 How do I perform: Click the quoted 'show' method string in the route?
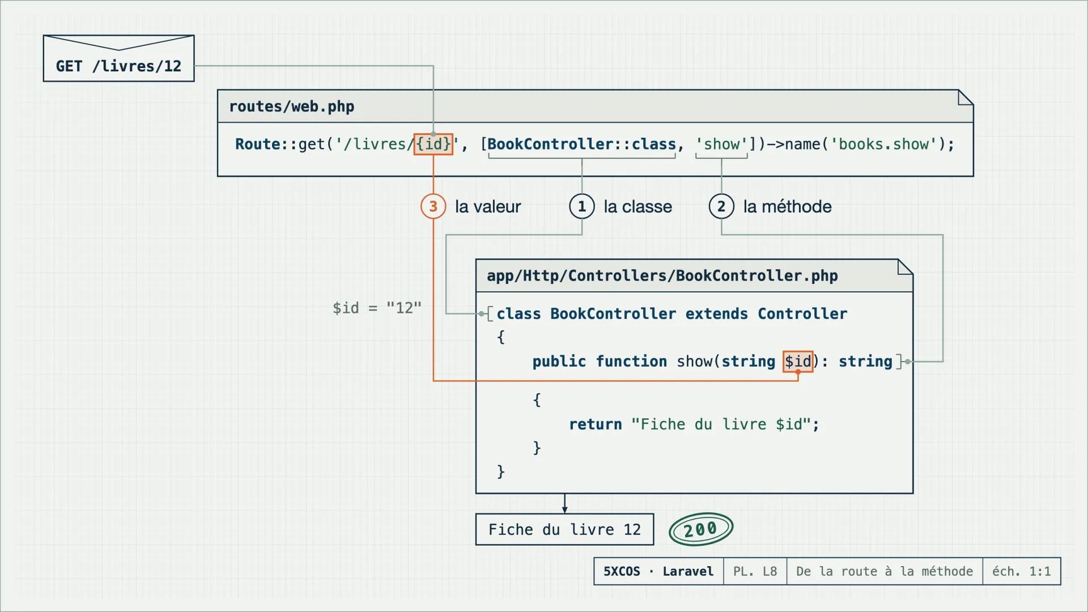point(721,144)
